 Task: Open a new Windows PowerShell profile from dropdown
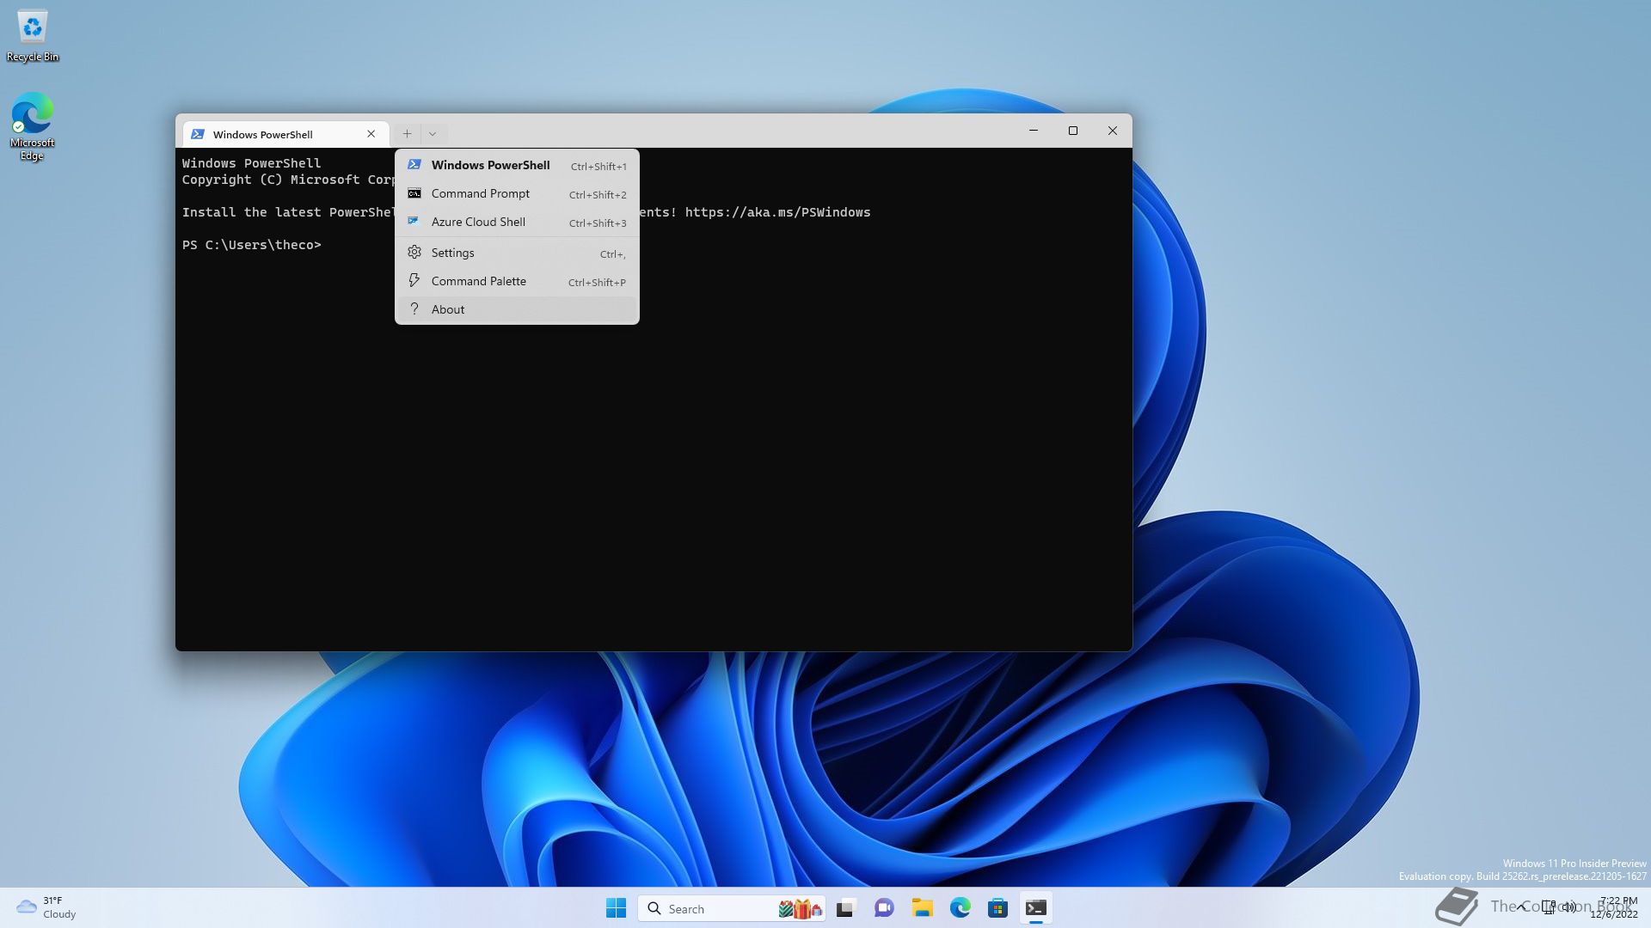point(517,165)
